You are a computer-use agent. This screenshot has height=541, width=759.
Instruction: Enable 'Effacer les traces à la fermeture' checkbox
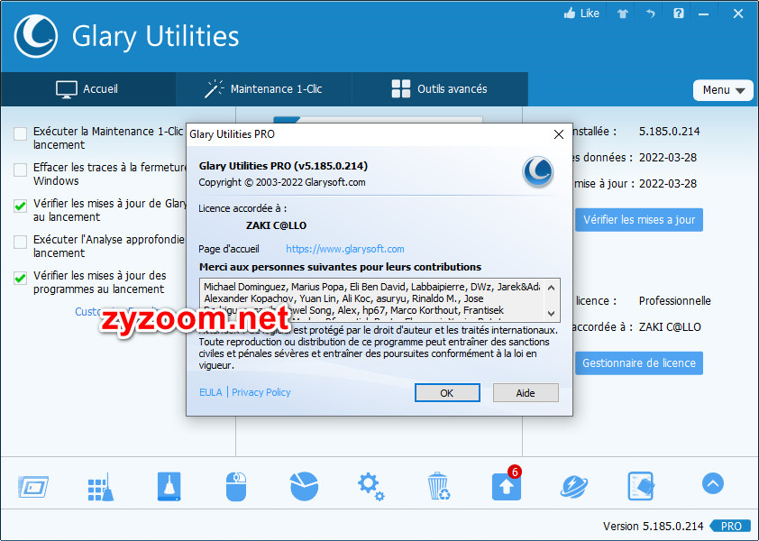[x=21, y=170]
